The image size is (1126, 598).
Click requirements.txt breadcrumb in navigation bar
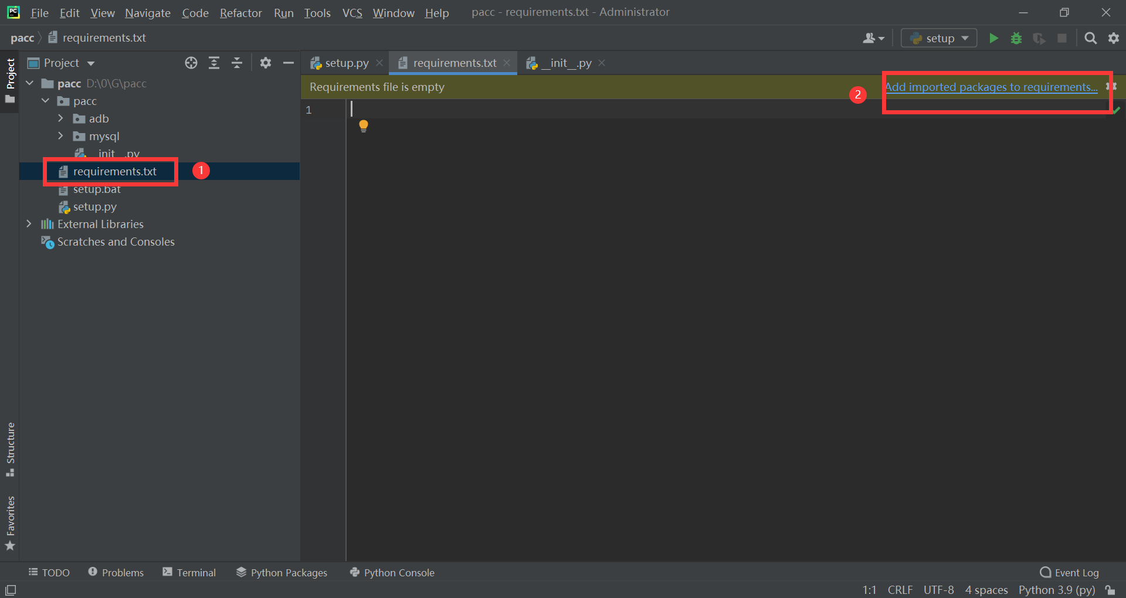coord(97,38)
